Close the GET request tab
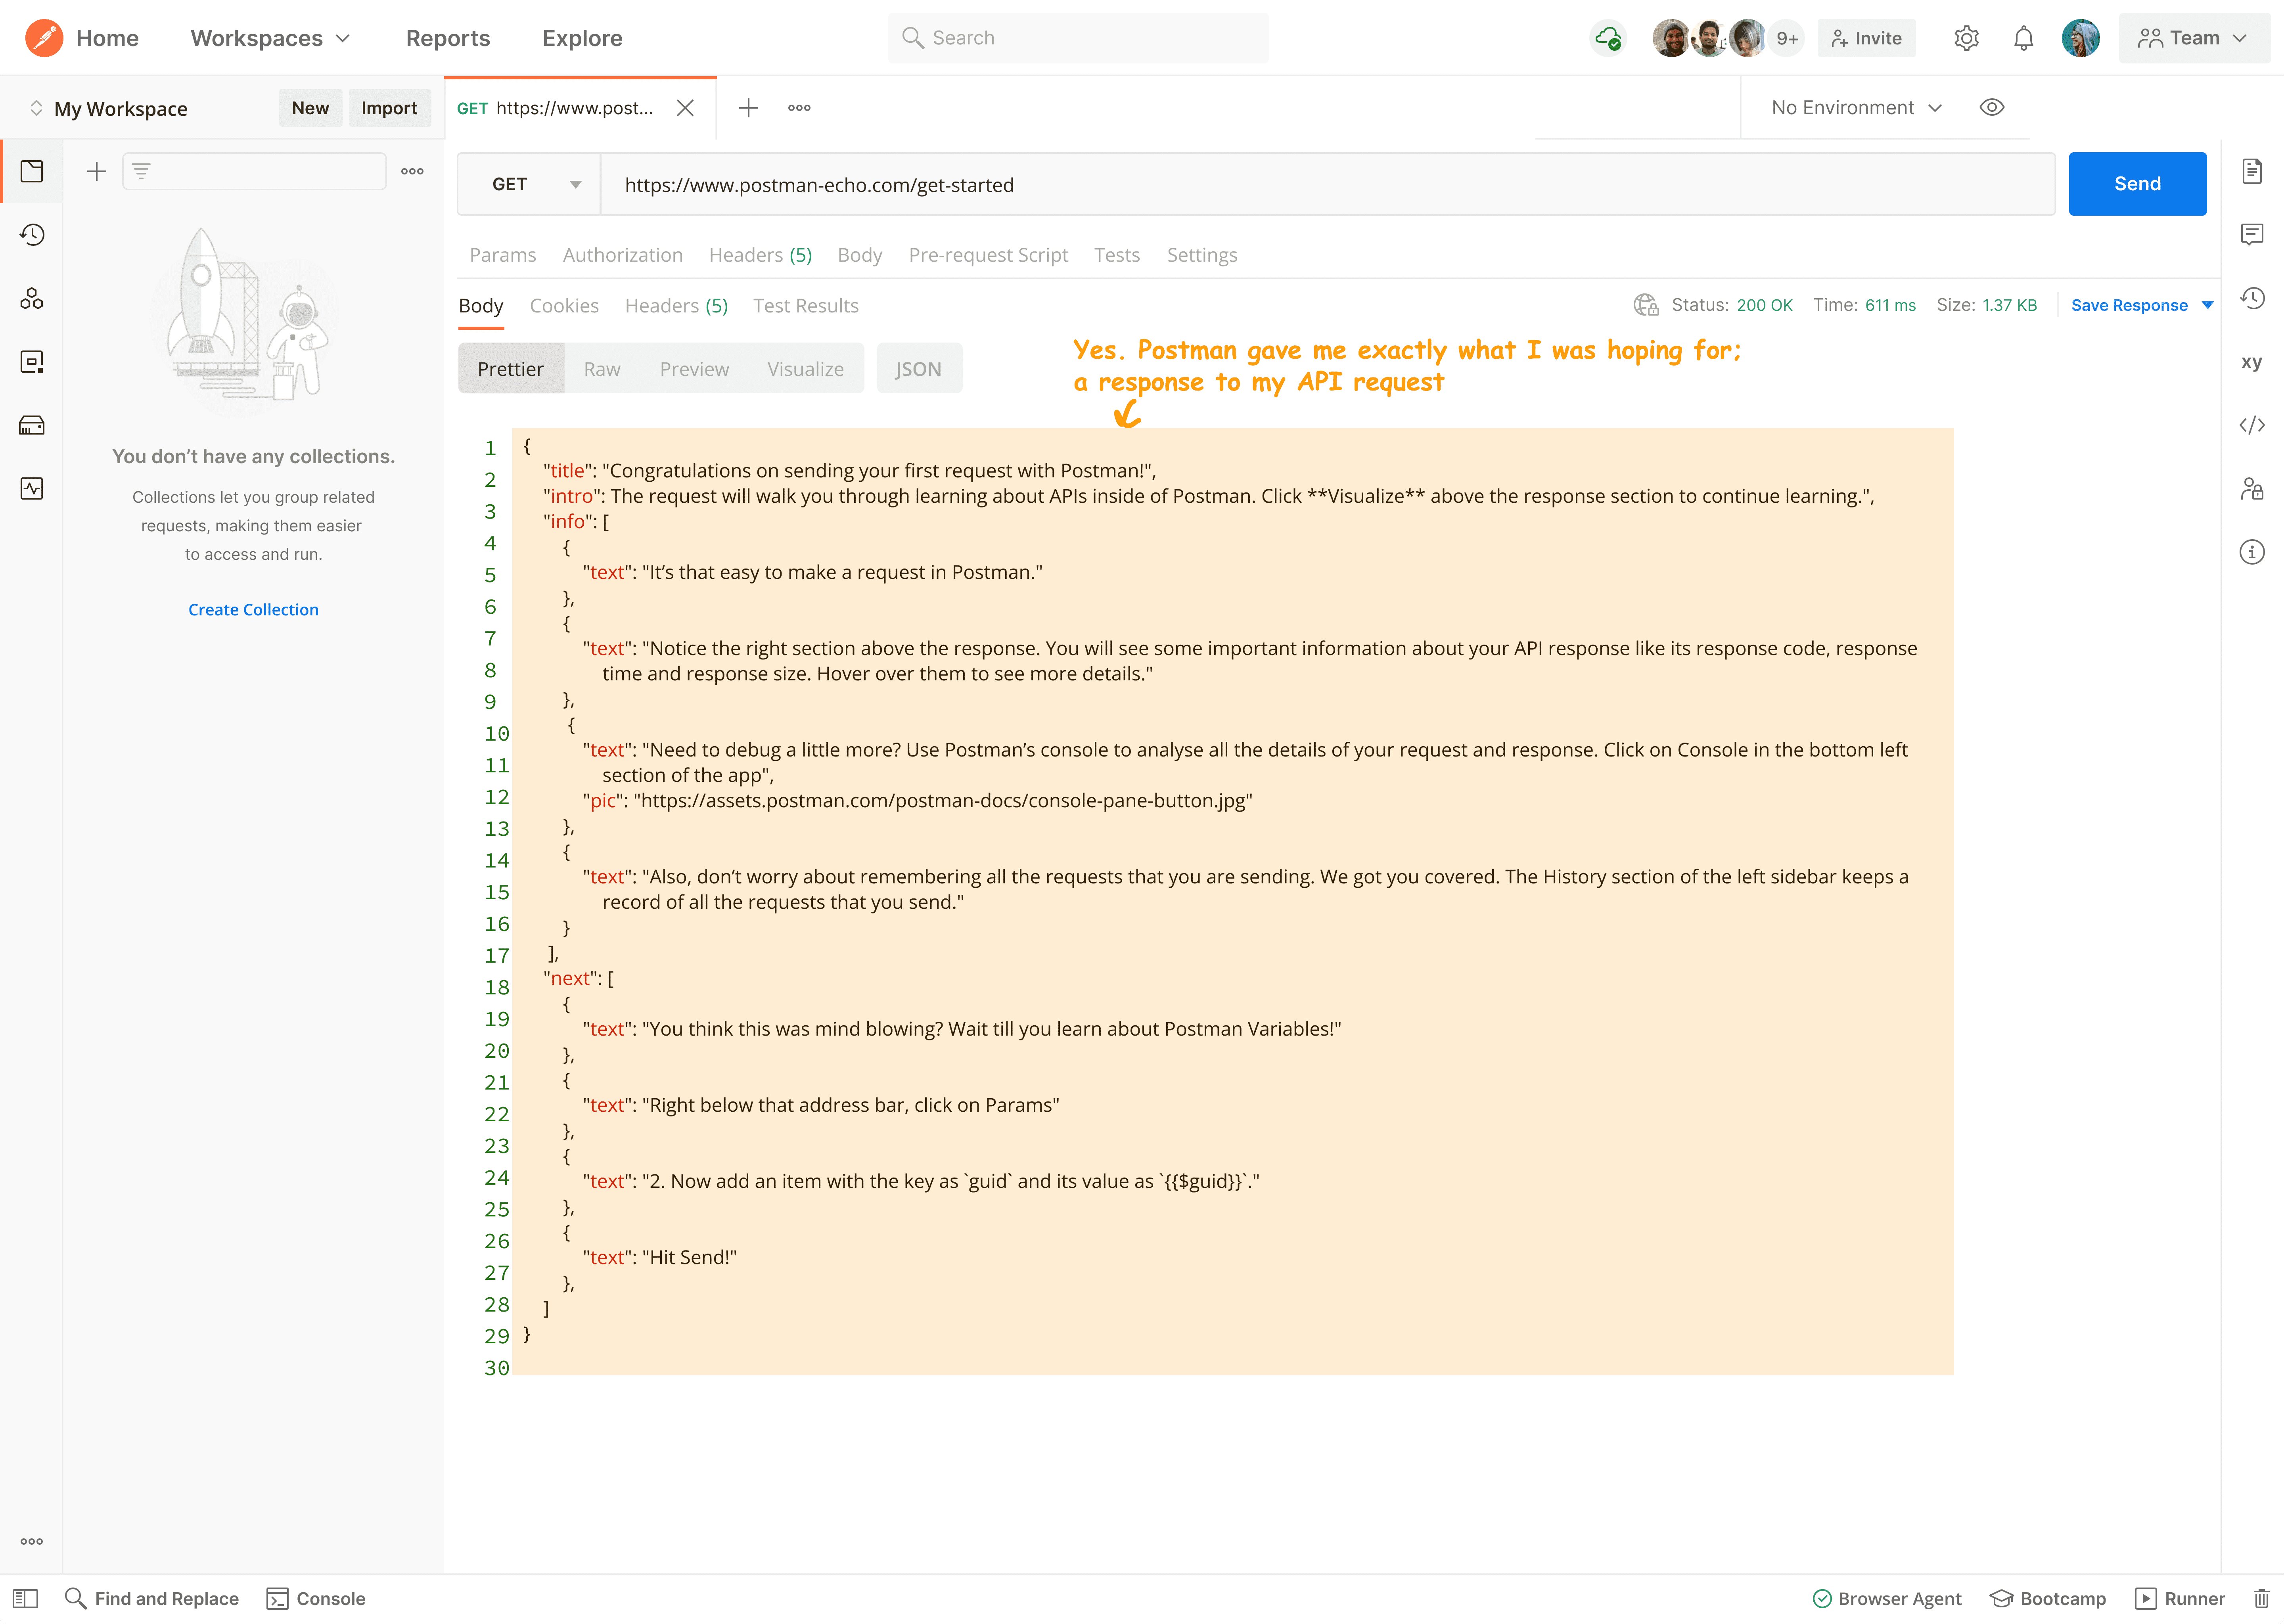This screenshot has height=1624, width=2284. tap(685, 108)
